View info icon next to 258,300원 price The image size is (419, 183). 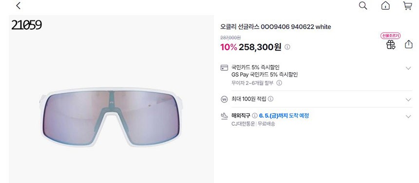(x=287, y=47)
